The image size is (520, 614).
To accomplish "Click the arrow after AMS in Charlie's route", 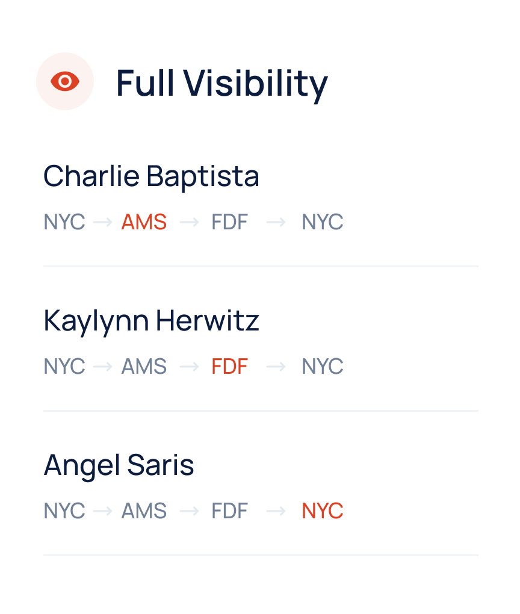I will (x=189, y=222).
